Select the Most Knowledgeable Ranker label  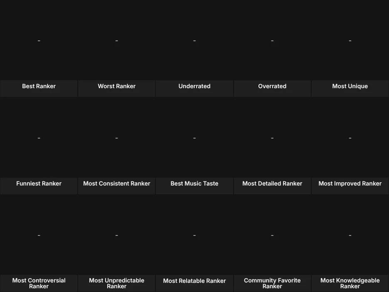350,283
